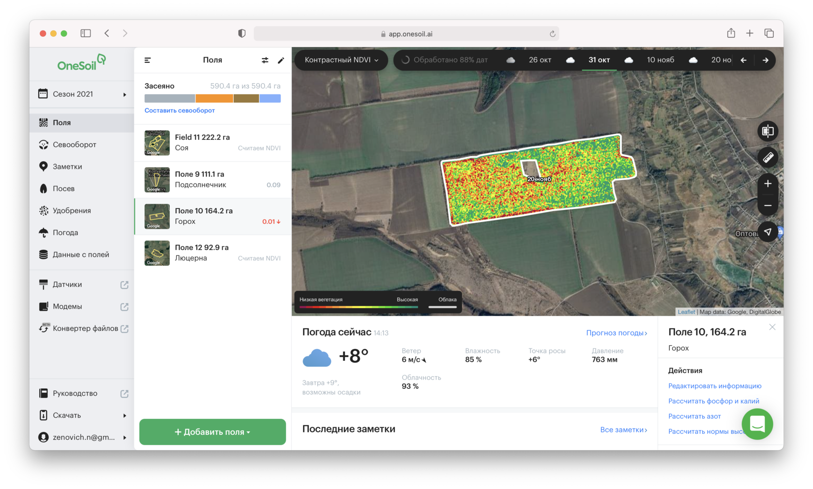The width and height of the screenshot is (813, 489).
Task: Click the orange segment of crop bar
Action: (214, 99)
